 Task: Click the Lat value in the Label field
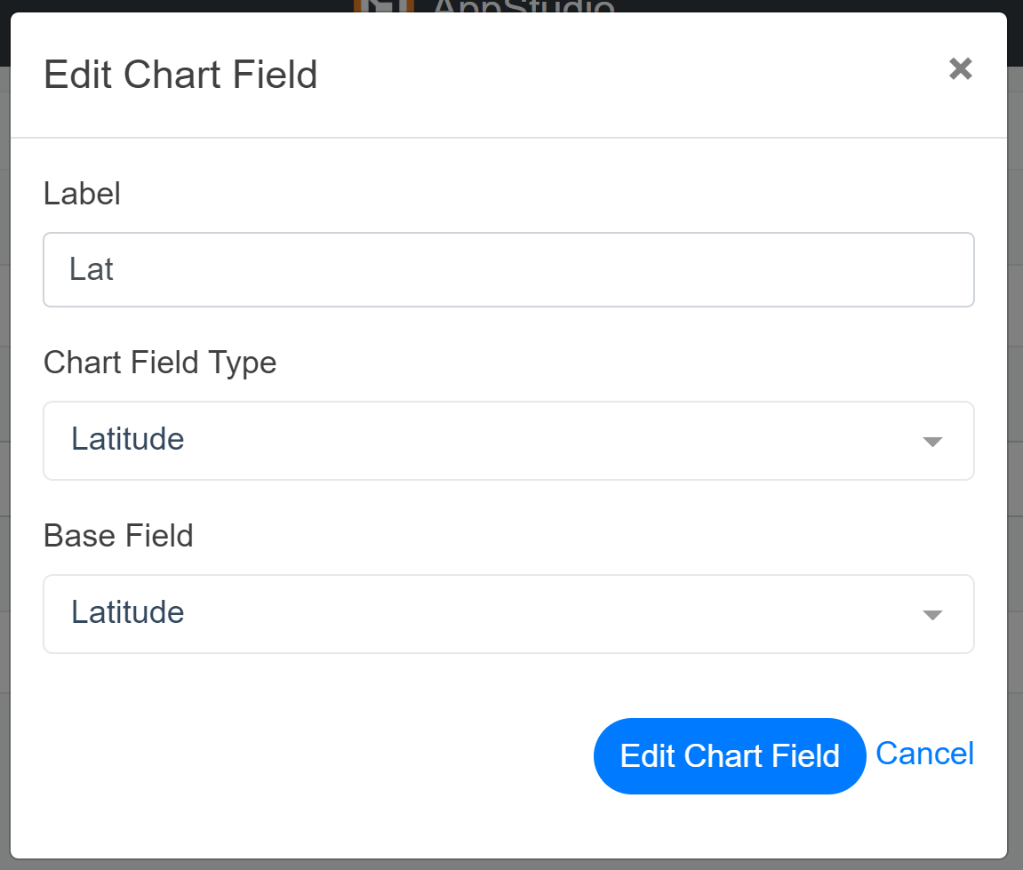91,269
